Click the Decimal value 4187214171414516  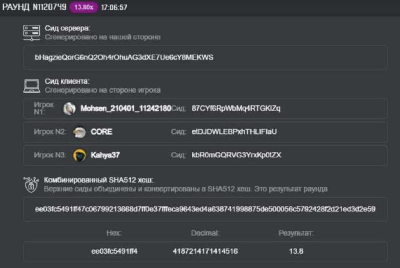[x=205, y=251]
